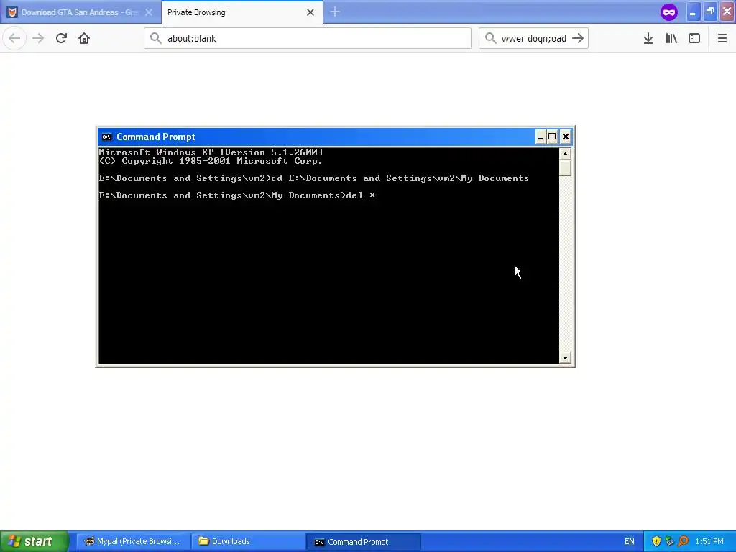
Task: Open the security shield tray icon
Action: click(656, 541)
